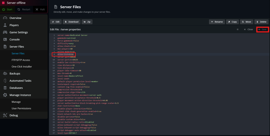
Task: Go to User Permissions
Action: (x=21, y=109)
